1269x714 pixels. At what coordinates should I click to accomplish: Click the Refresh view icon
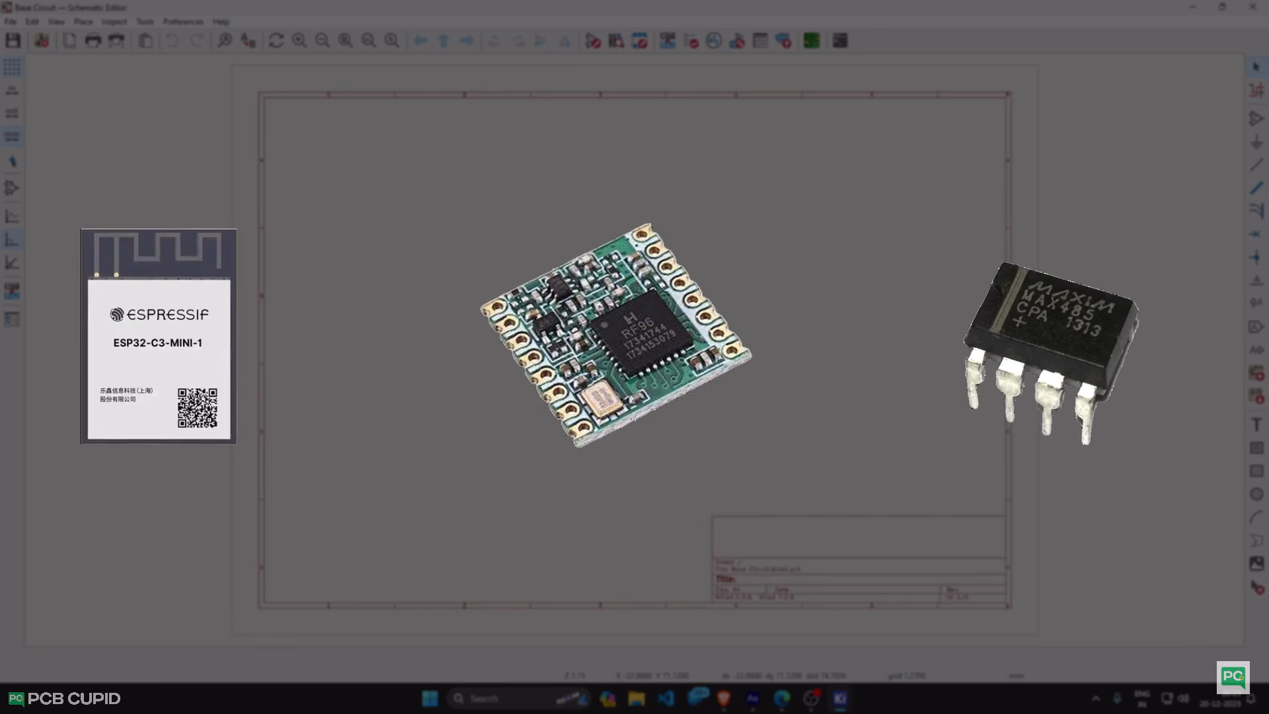[x=276, y=41]
